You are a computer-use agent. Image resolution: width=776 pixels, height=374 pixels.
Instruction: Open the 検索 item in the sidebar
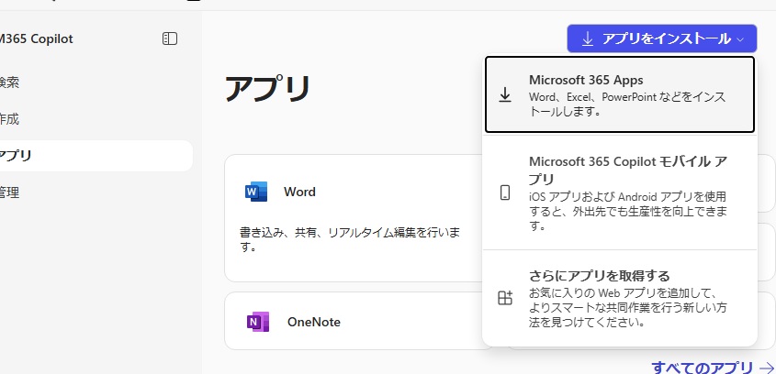point(9,82)
